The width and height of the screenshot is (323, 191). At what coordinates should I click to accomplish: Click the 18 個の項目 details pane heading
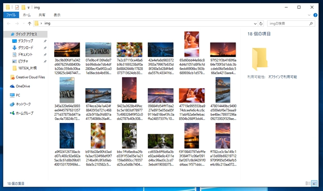(x=259, y=34)
